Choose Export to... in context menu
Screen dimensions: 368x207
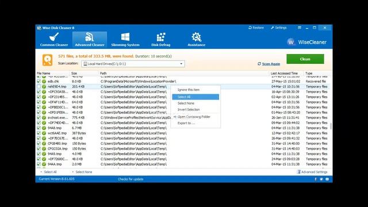(x=195, y=123)
